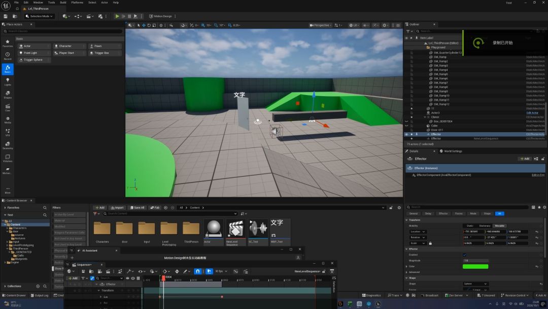Expand the Color property in Details
The image size is (548, 309).
point(407,266)
